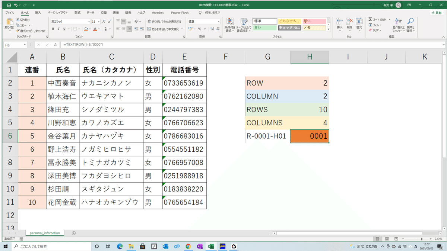
Task: Click the Percent style icon
Action: pos(200,29)
